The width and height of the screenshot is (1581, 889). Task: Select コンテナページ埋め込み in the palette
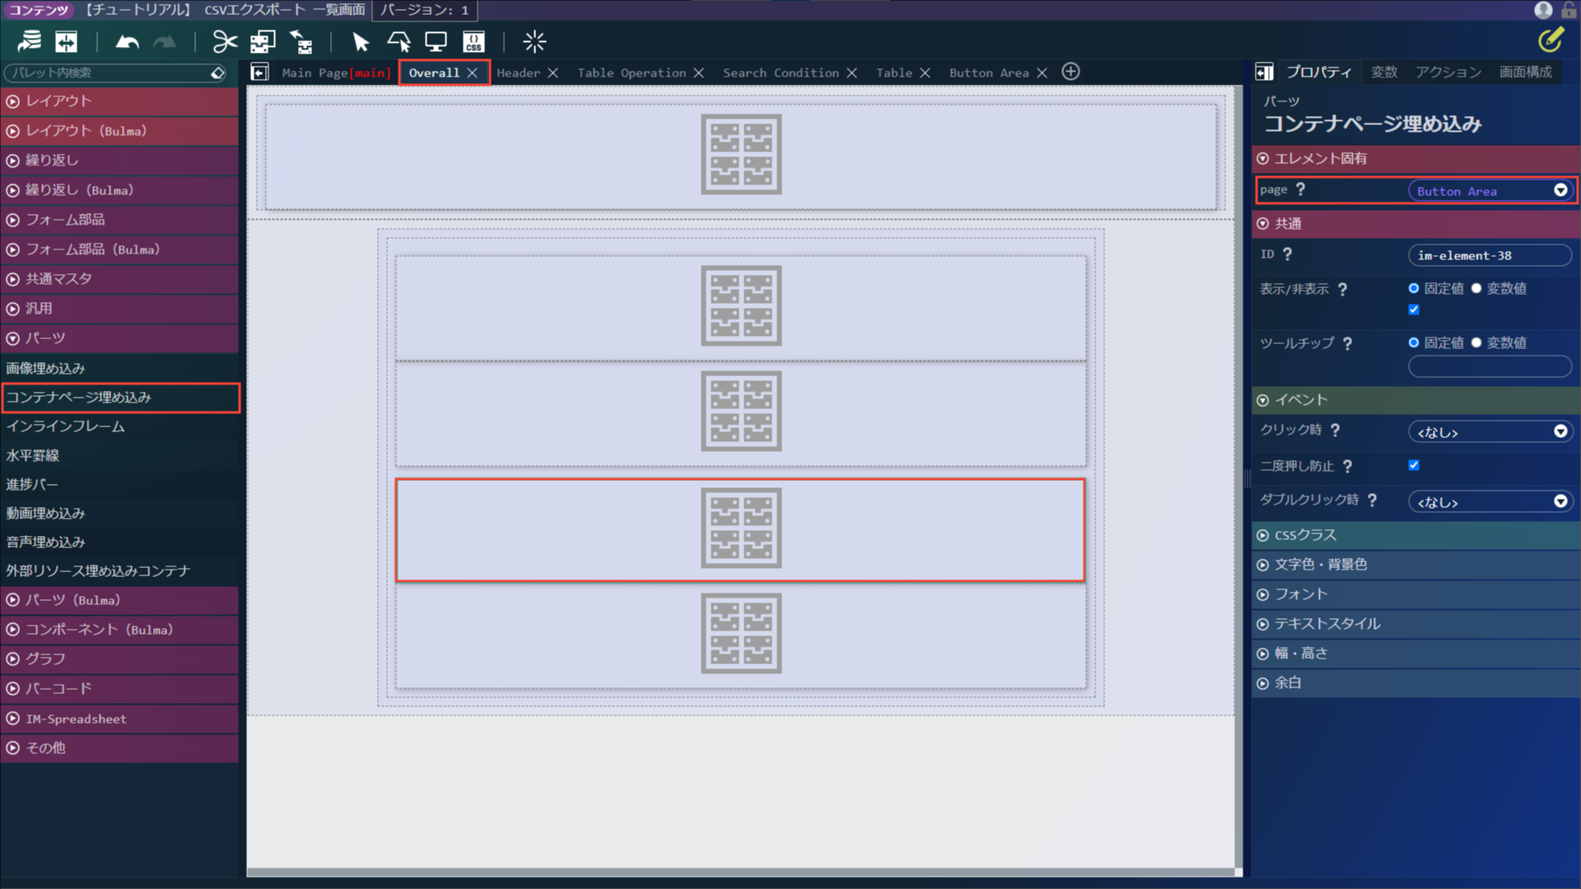[x=119, y=398]
